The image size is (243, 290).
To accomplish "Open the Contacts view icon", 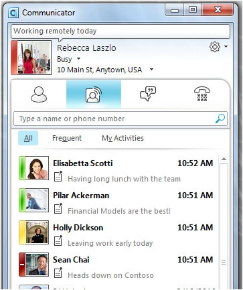I will pyautogui.click(x=39, y=94).
